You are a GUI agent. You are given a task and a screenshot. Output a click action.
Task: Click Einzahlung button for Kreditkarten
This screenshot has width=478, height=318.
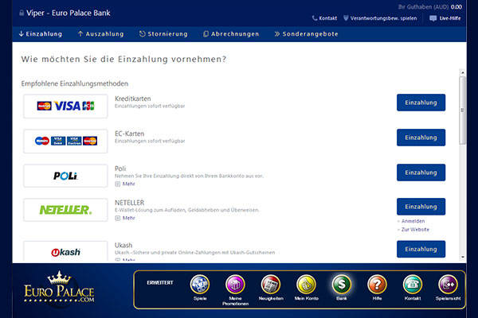pyautogui.click(x=421, y=103)
